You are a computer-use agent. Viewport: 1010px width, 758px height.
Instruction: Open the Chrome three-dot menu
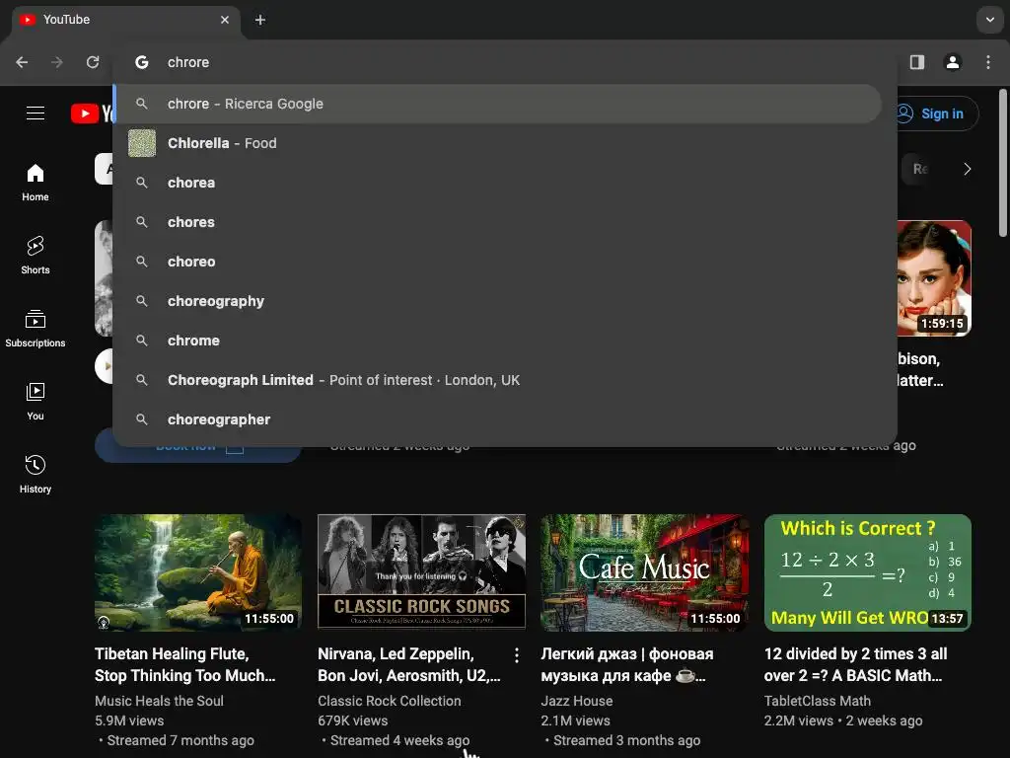click(988, 62)
